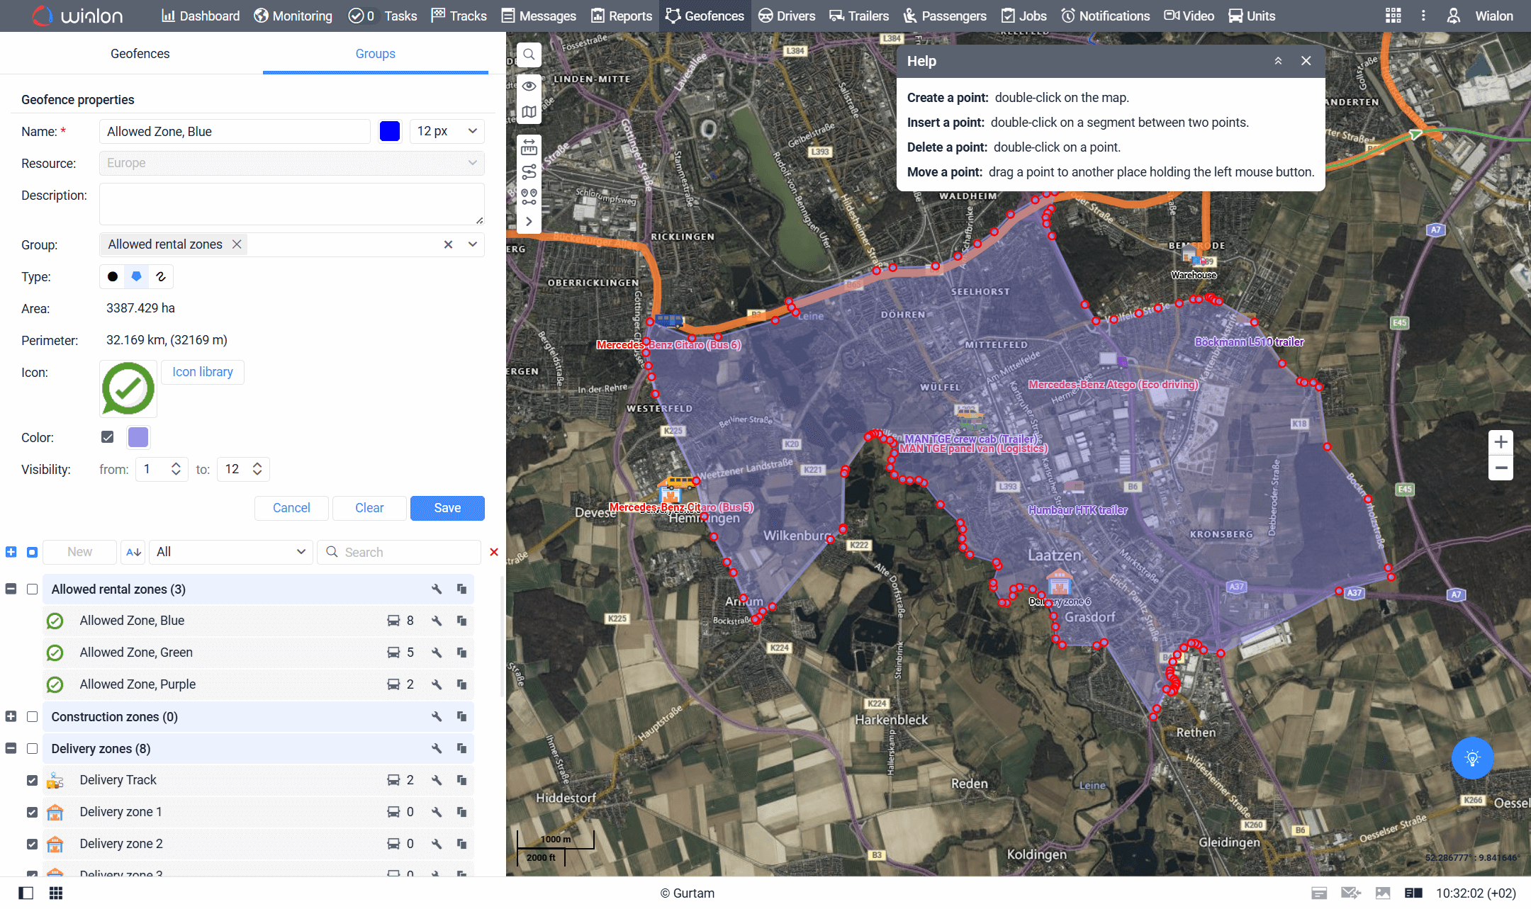Switch geofence type to line
This screenshot has width=1531, height=909.
pyautogui.click(x=160, y=276)
